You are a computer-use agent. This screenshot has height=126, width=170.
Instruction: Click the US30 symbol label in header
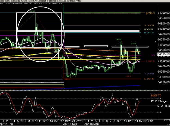[x=2, y=1]
